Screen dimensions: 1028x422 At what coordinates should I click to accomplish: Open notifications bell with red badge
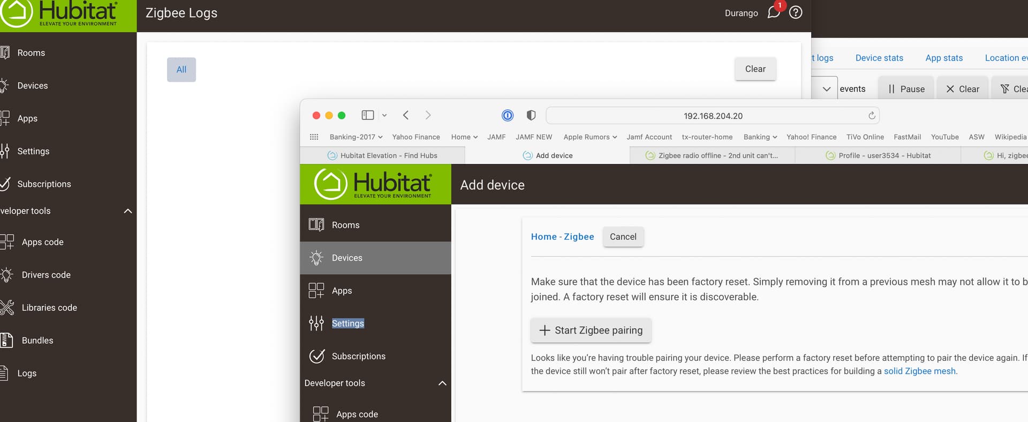pos(774,12)
